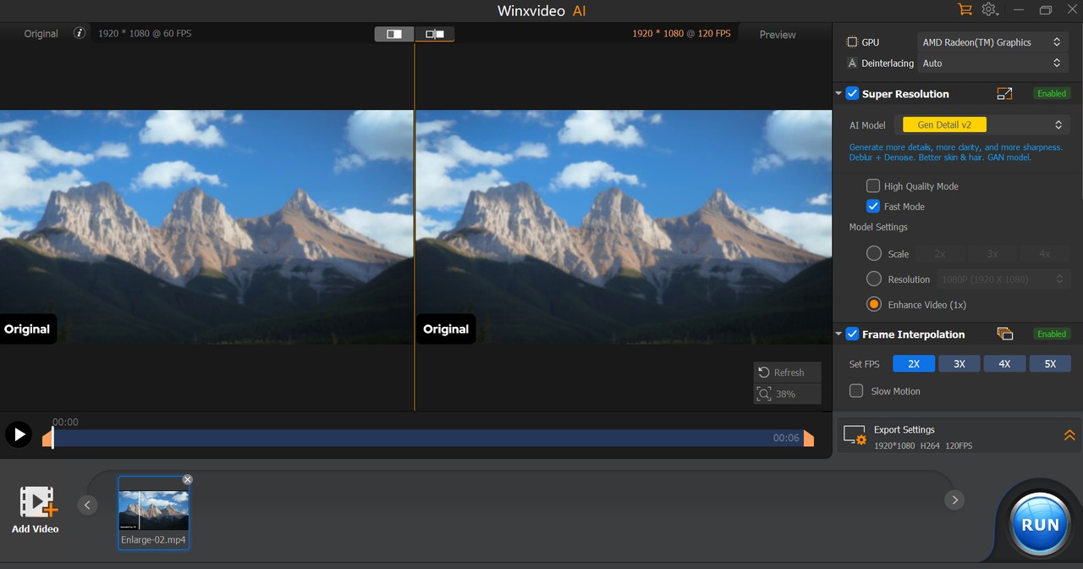Disable Fast Mode
The height and width of the screenshot is (569, 1083).
872,206
